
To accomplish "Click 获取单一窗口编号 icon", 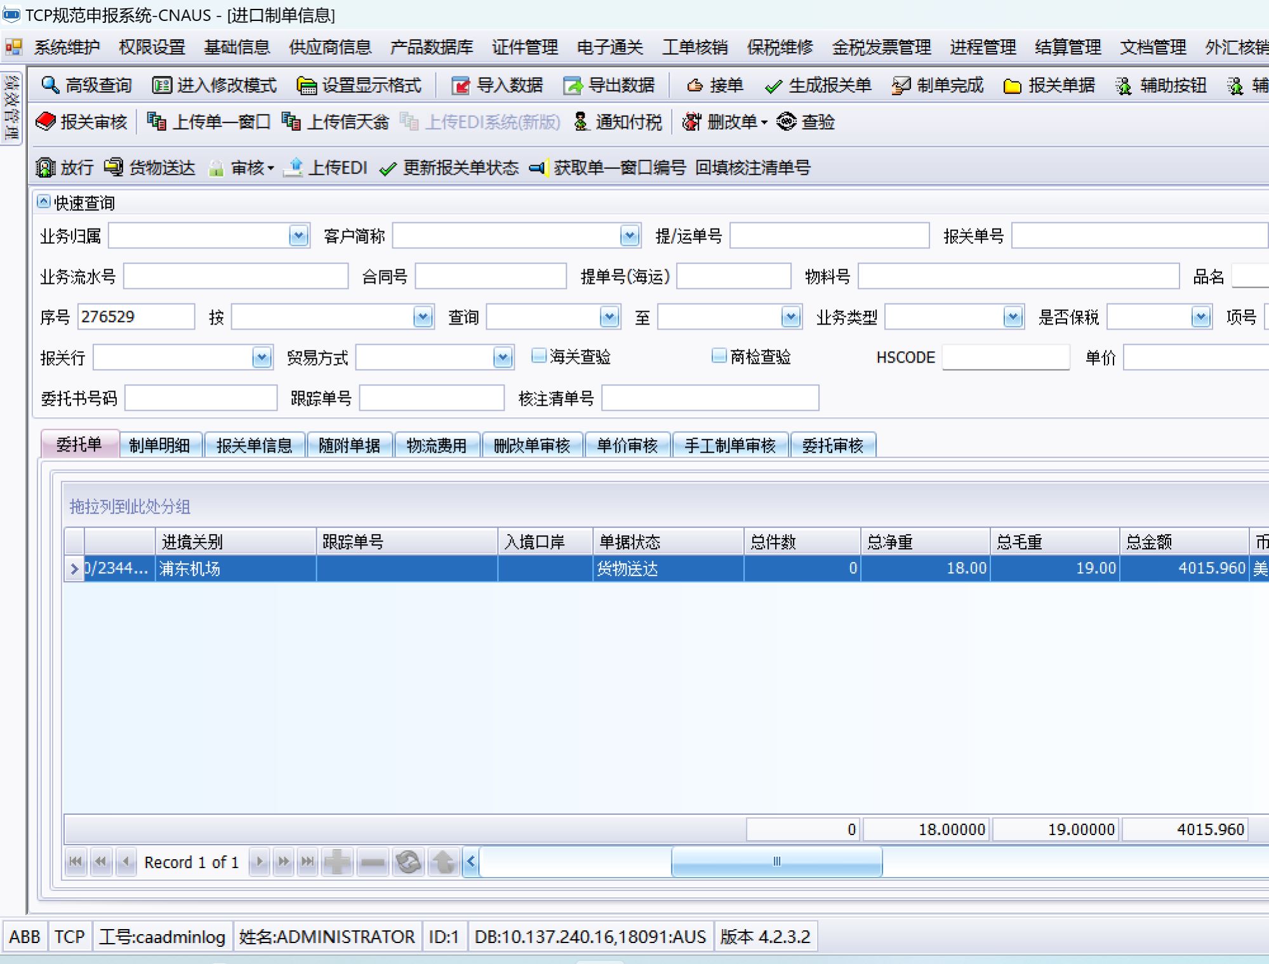I will 538,168.
